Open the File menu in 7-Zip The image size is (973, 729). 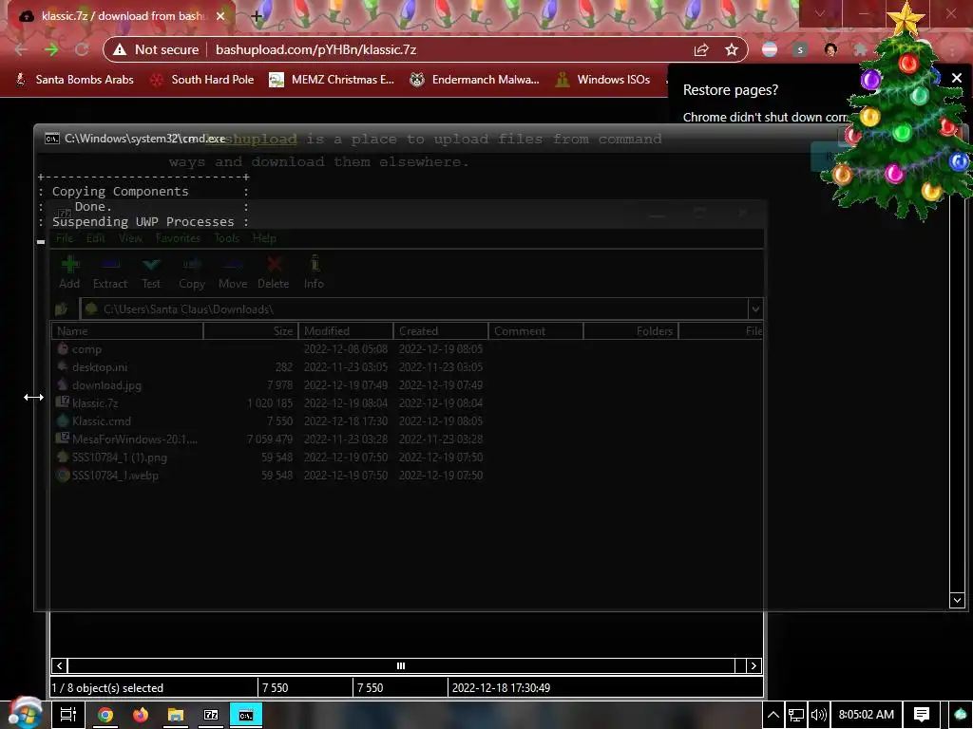[x=65, y=238]
